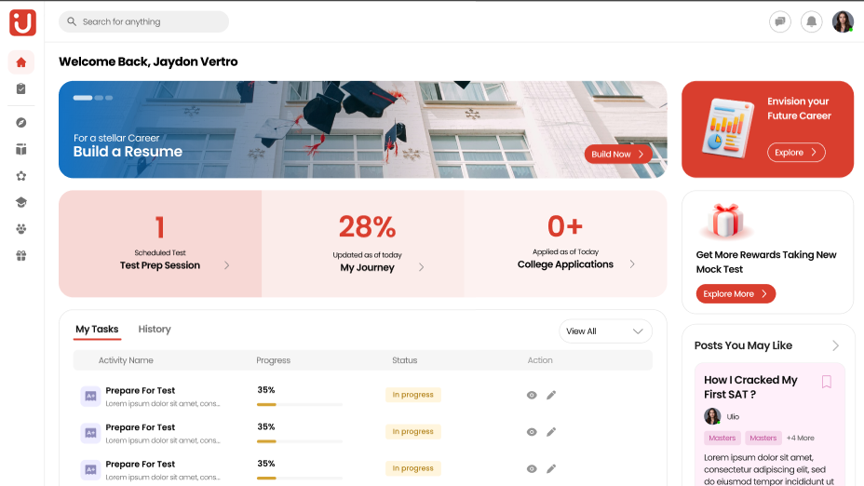The height and width of the screenshot is (486, 864).
Task: Click the eye icon on the first task row
Action: 532,395
